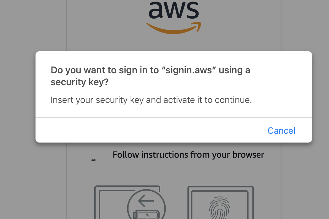Click the text asking to insert your security key
The width and height of the screenshot is (329, 219).
click(151, 100)
